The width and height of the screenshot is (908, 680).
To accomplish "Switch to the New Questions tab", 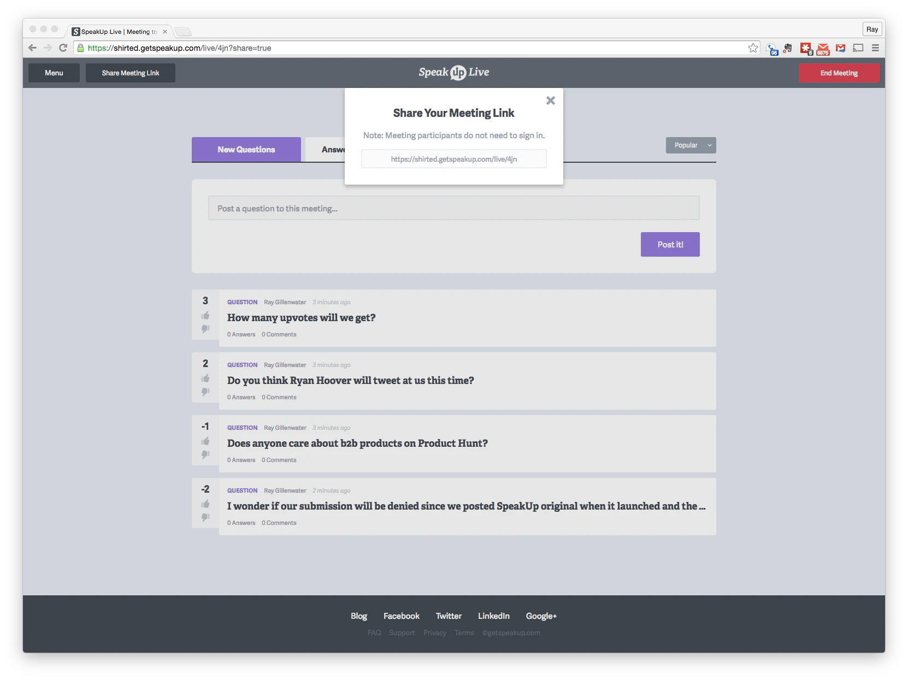I will (x=246, y=150).
